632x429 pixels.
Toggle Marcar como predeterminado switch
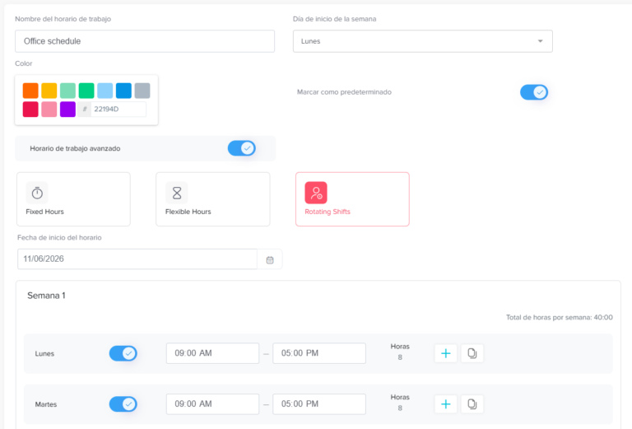533,92
